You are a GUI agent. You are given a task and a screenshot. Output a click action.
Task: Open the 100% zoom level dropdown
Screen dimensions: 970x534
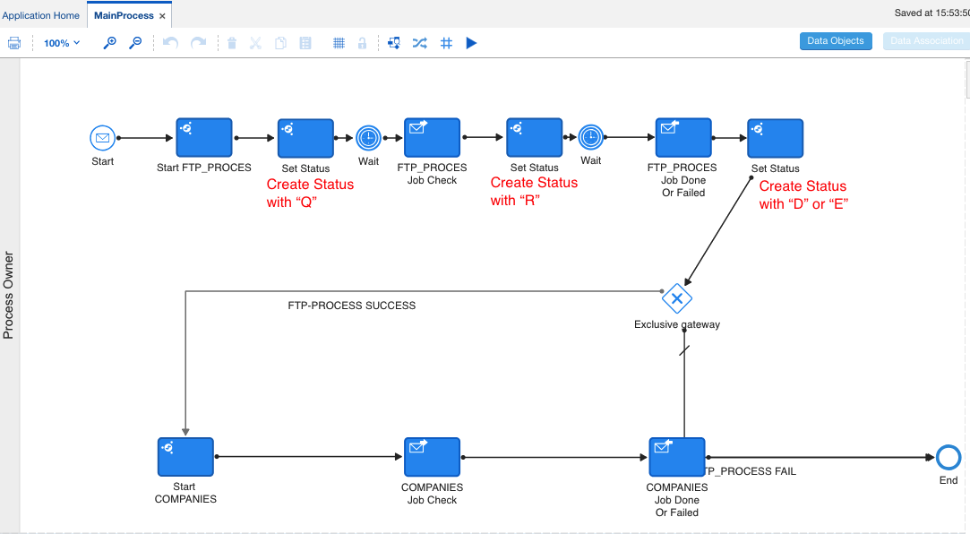(62, 43)
